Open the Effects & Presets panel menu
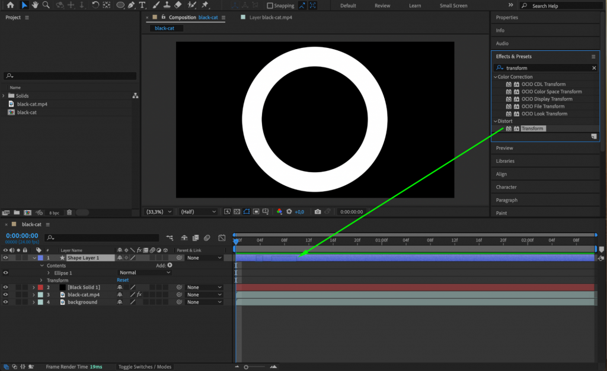This screenshot has width=607, height=371. point(592,56)
